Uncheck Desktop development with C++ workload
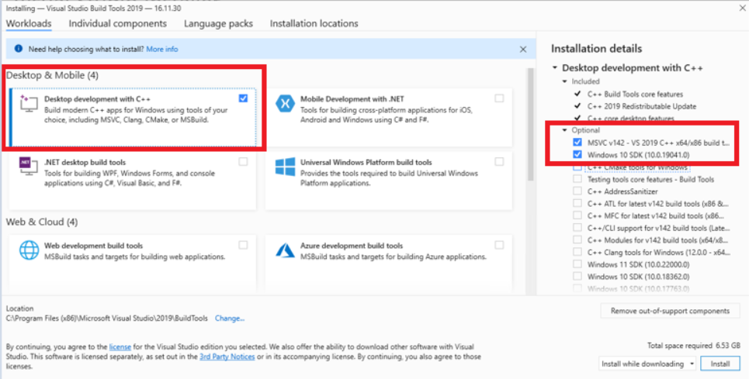749x379 pixels. pyautogui.click(x=244, y=98)
